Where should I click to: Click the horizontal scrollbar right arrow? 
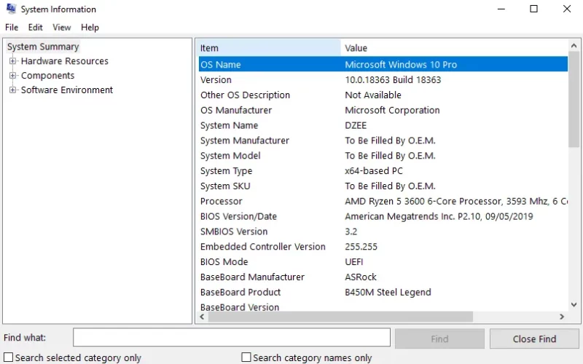[562, 317]
